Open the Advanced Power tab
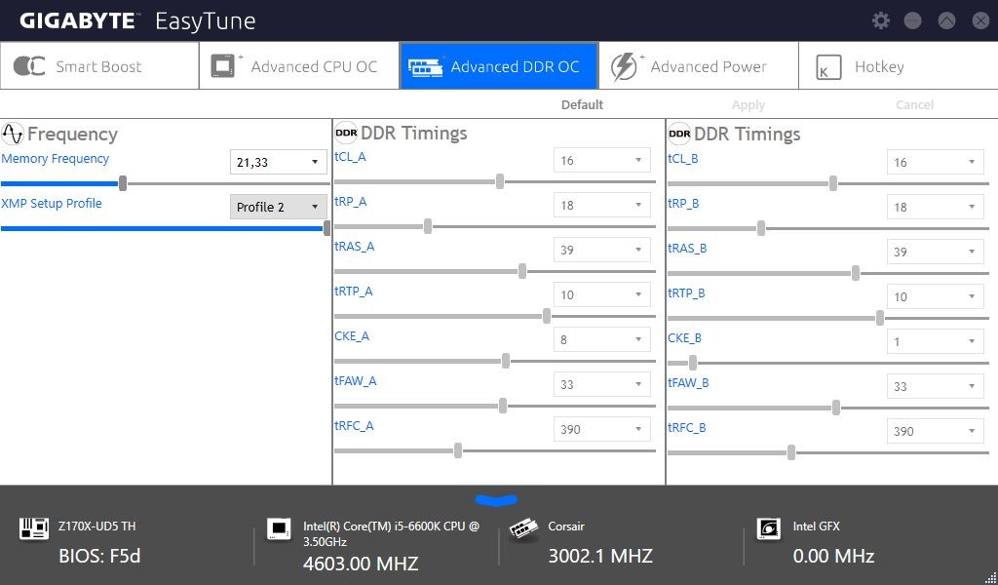 (698, 66)
